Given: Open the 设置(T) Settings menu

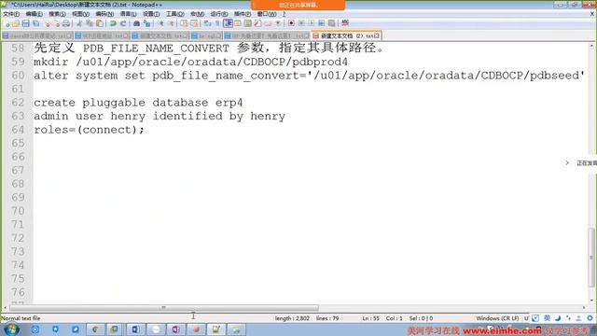Looking at the screenshot, I should tap(151, 14).
